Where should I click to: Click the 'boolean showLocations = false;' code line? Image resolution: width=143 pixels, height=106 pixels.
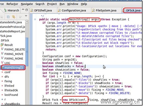(66, 70)
